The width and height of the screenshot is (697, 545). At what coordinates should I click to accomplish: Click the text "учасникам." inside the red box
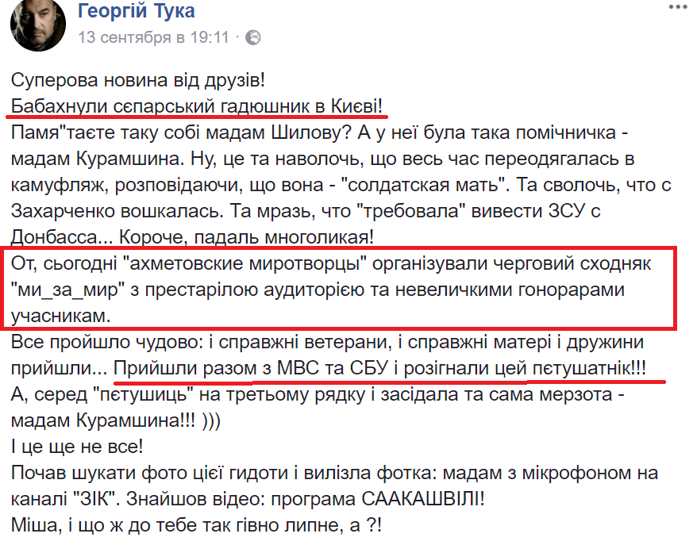[x=60, y=317]
